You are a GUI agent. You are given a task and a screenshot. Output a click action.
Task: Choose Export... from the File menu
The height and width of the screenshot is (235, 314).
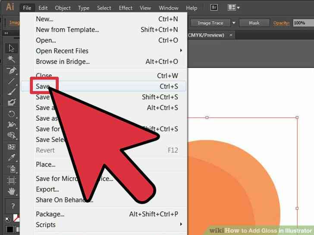(104, 189)
